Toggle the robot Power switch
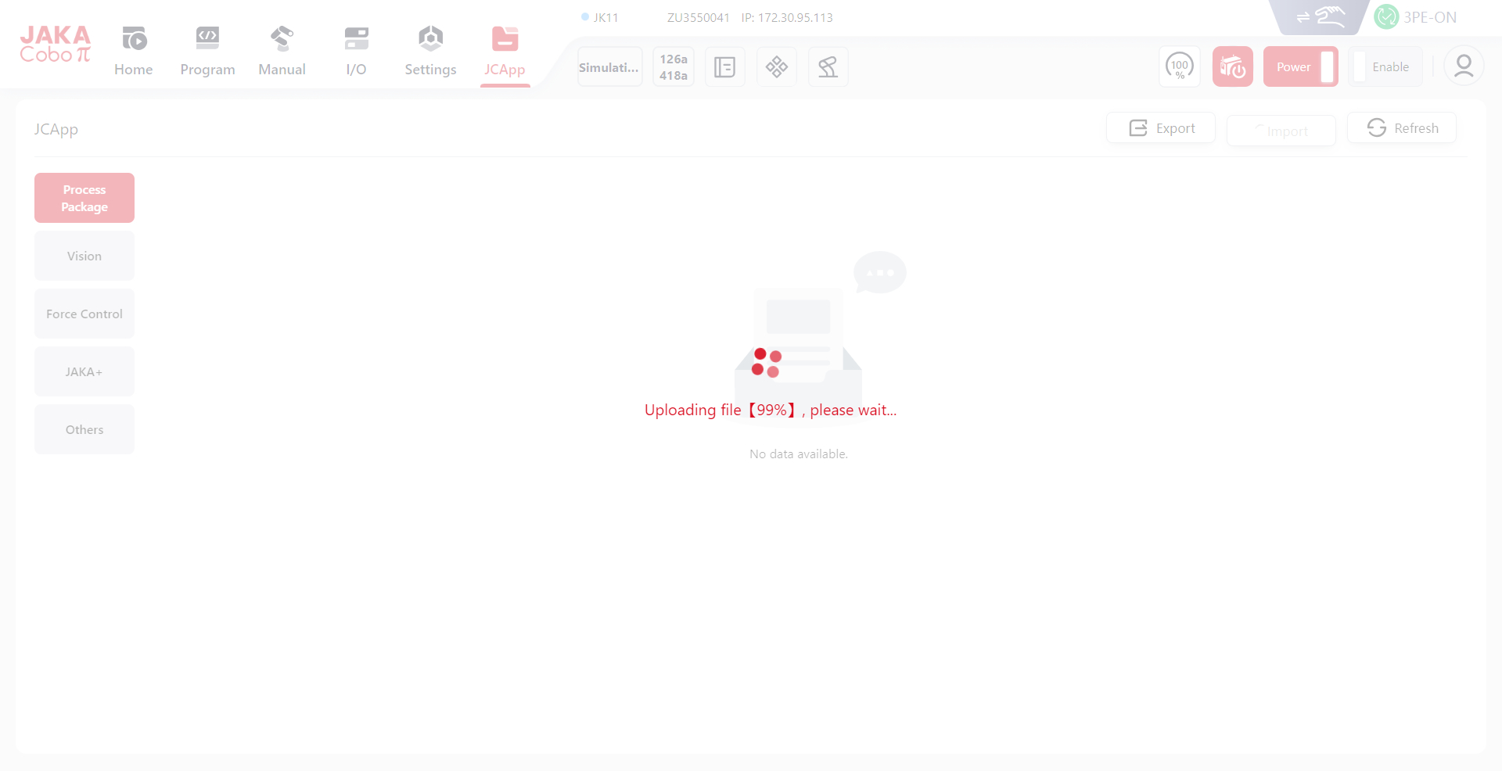1502x771 pixels. [x=1300, y=67]
